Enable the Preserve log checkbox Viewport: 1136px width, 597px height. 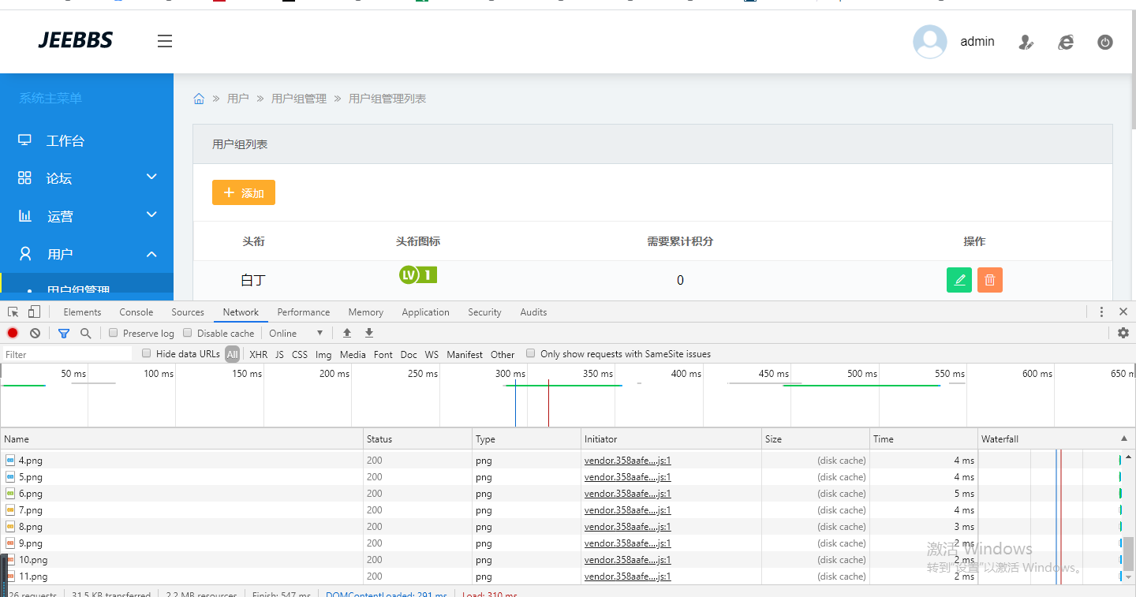coord(114,333)
